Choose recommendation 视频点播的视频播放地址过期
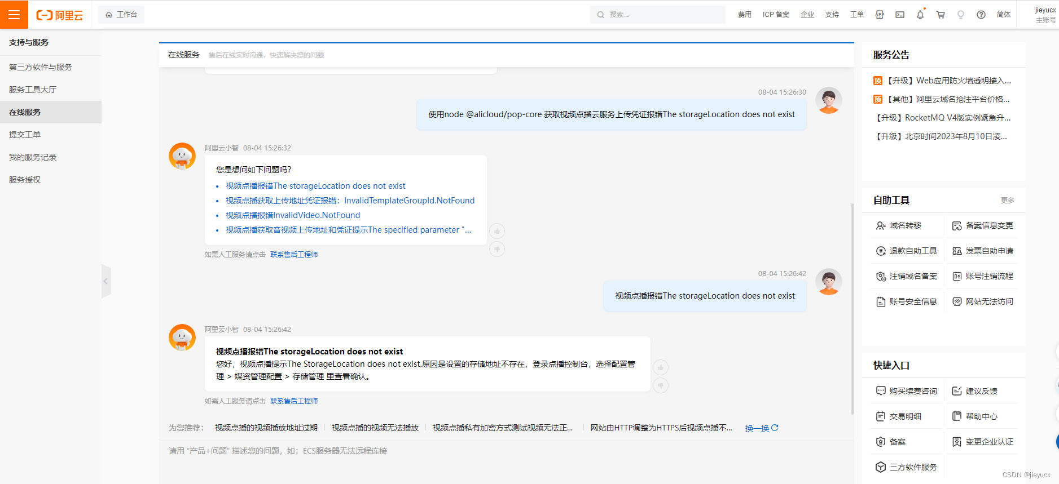This screenshot has width=1059, height=484. coord(266,428)
